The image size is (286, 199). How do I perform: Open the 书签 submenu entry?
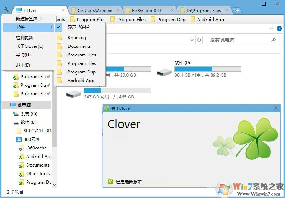pyautogui.click(x=28, y=27)
